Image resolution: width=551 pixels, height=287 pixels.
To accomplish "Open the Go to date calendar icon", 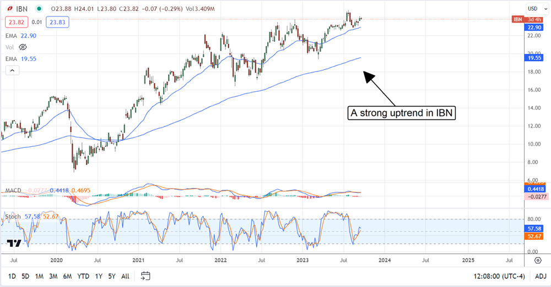I will pos(145,276).
